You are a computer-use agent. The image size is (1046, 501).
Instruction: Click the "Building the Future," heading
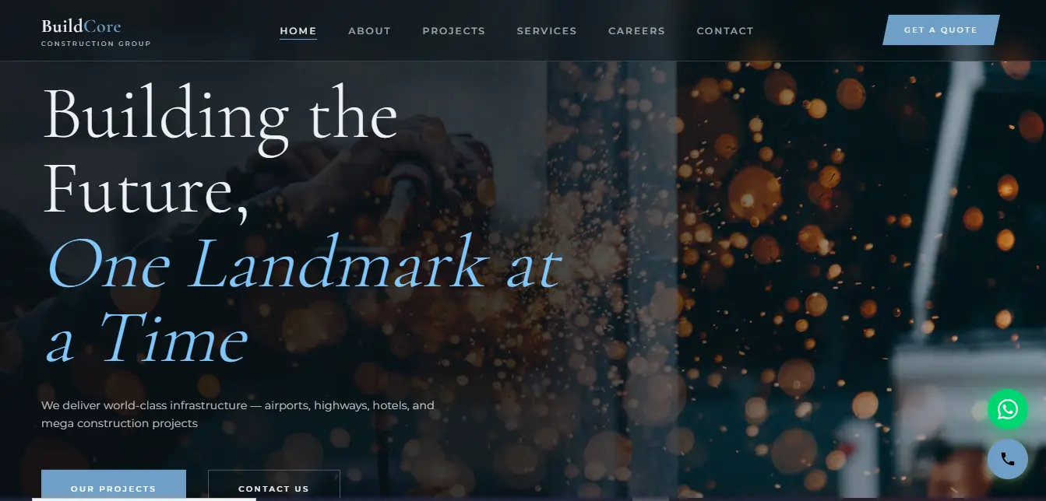(220, 151)
